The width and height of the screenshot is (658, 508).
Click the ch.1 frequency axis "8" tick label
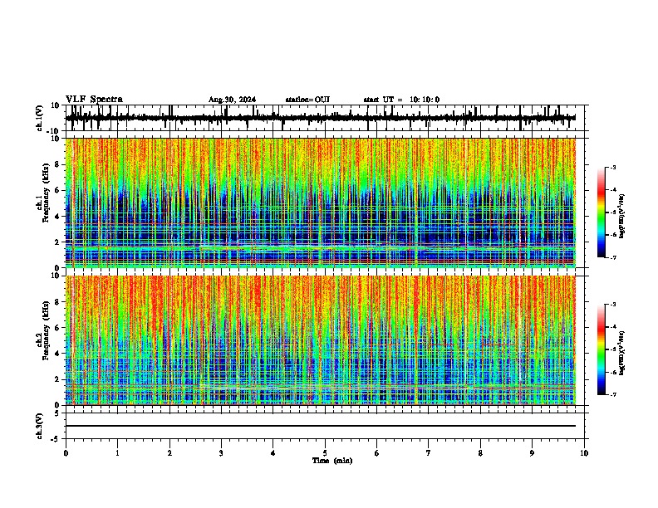pos(58,164)
